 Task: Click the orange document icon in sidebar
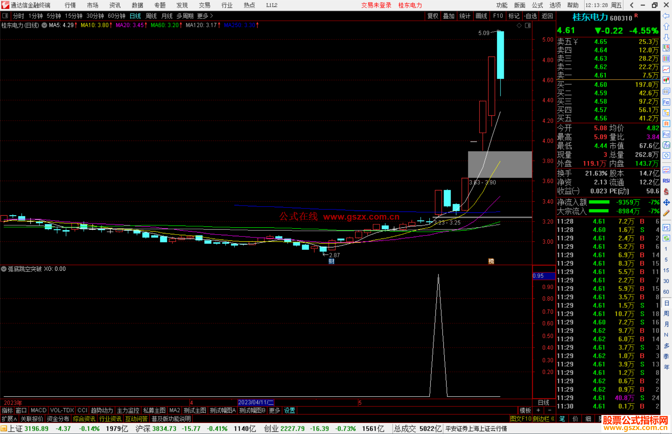[x=666, y=124]
